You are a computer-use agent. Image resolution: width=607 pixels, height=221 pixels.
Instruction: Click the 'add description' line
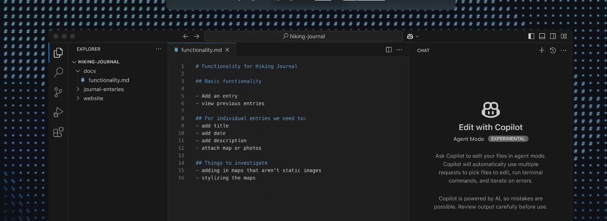221,140
